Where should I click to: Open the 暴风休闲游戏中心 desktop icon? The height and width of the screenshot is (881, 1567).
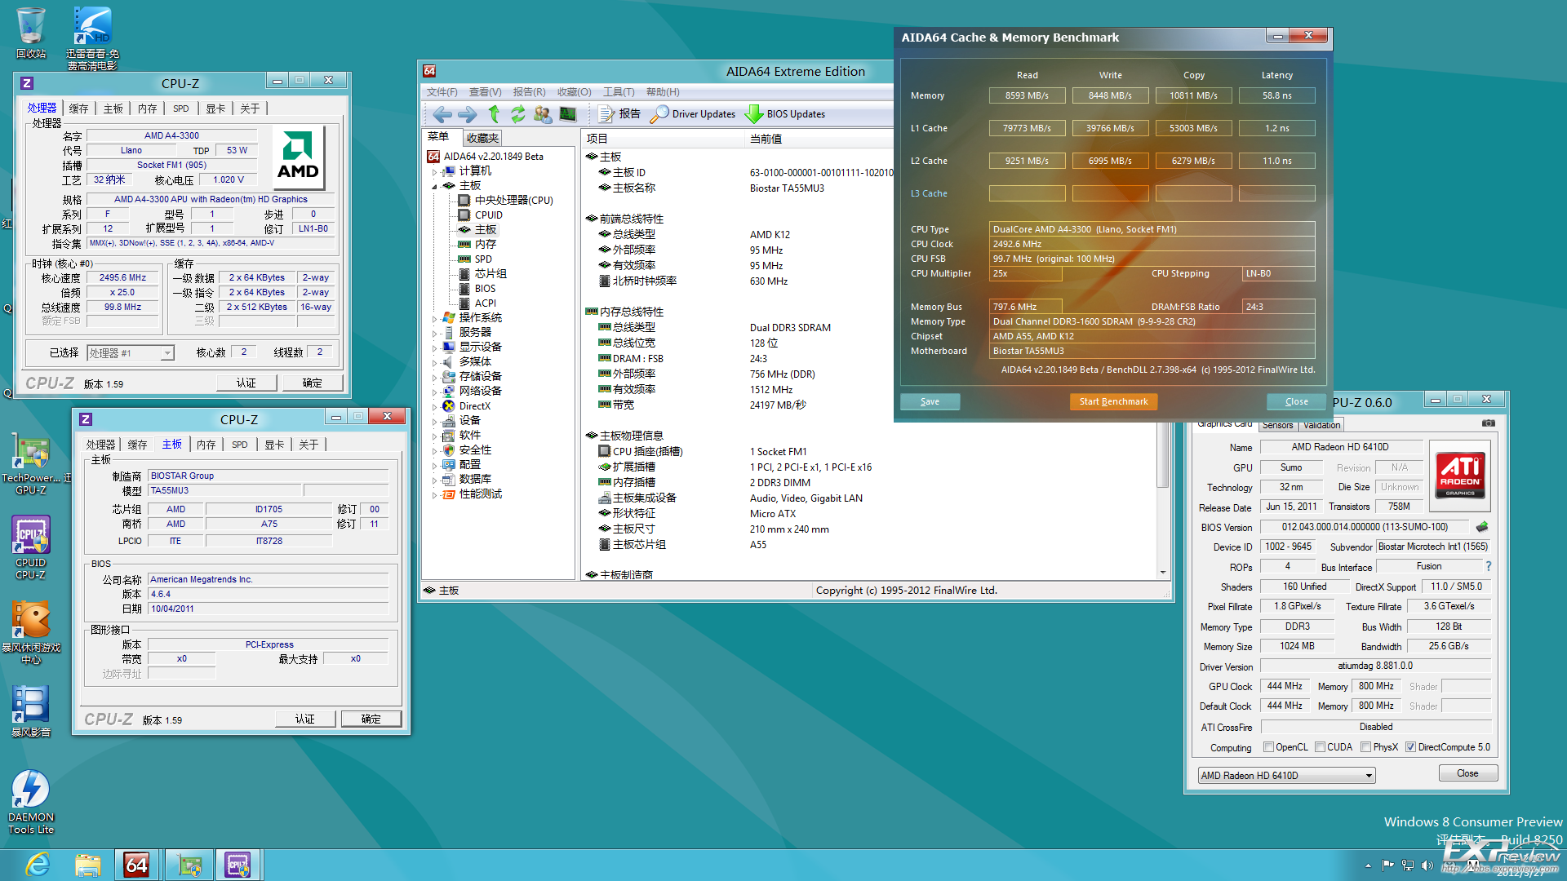tap(31, 632)
